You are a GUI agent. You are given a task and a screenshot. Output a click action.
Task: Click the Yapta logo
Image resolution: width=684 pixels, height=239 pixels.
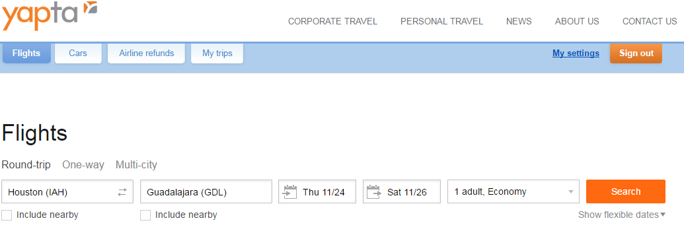click(50, 15)
